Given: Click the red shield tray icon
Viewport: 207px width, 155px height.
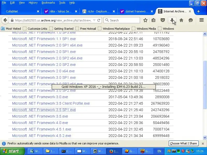Looking at the screenshot, I should 183,151.
